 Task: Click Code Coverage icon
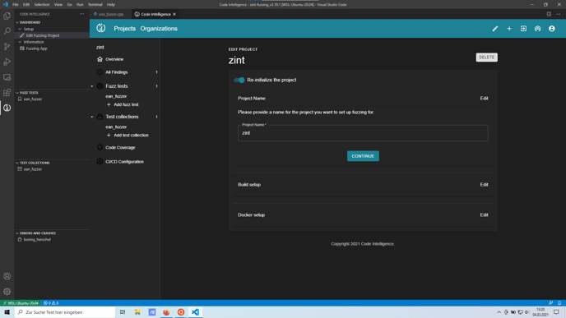click(x=100, y=147)
